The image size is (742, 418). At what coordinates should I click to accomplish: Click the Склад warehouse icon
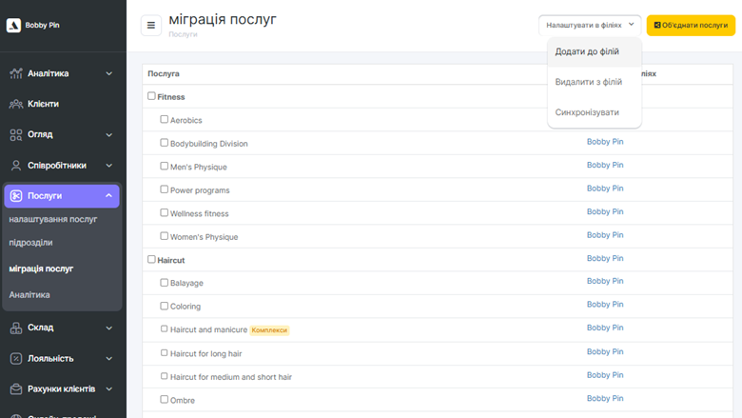16,328
